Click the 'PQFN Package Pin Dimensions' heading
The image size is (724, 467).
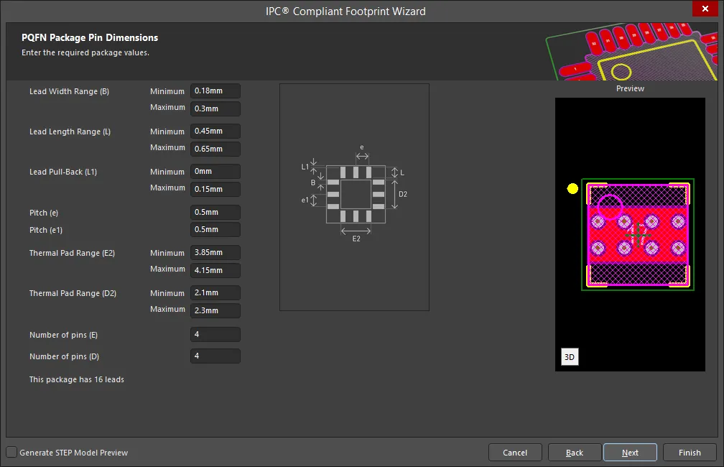point(90,38)
